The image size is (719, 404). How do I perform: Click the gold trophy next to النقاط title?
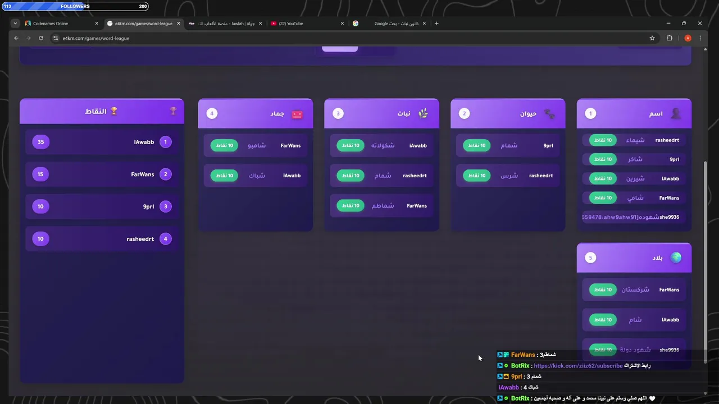tap(114, 111)
